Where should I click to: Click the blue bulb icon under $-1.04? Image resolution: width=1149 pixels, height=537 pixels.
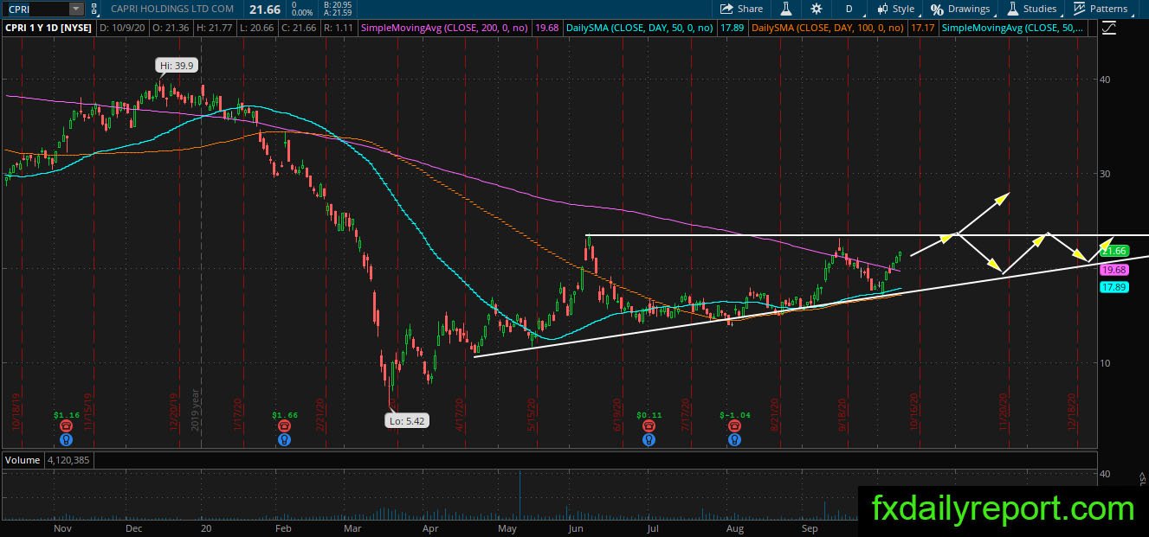734,439
